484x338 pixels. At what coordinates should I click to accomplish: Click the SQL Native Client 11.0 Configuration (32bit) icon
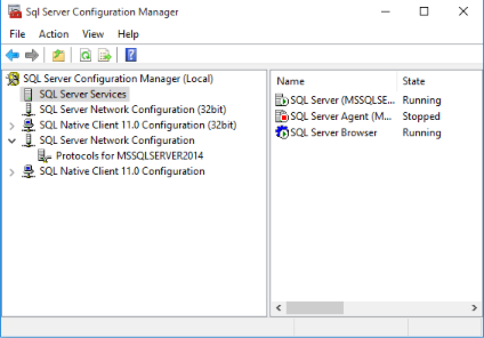(29, 125)
